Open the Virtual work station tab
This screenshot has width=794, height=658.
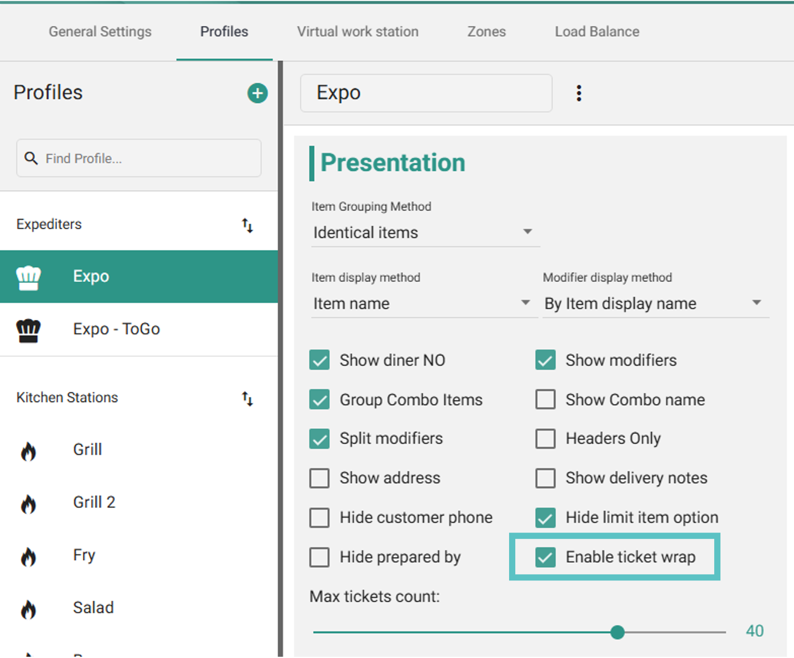pos(358,31)
